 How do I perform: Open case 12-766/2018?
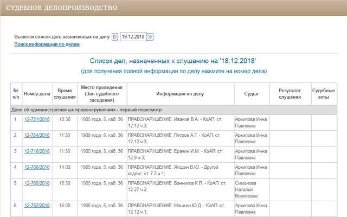37,167
